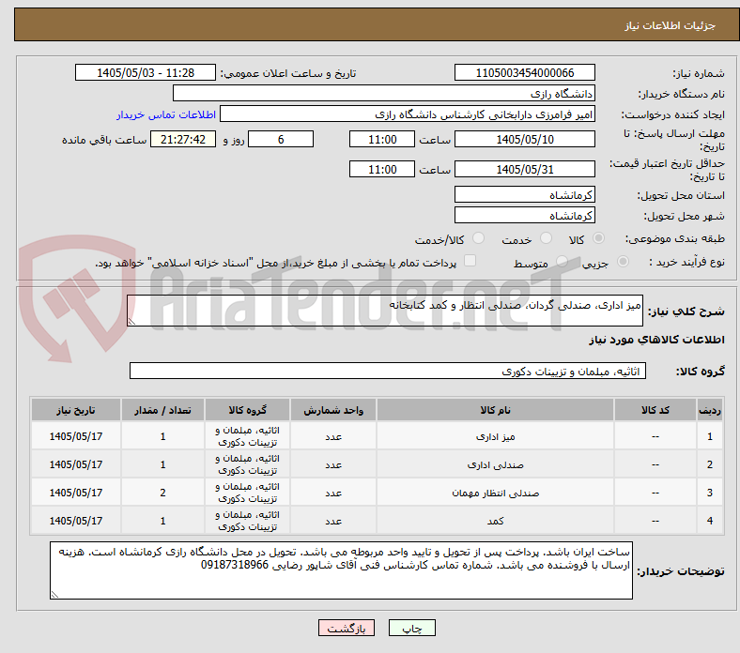Viewport: 740px width, 653px height.
Task: Select the میز اداری item name cell
Action: point(496,436)
